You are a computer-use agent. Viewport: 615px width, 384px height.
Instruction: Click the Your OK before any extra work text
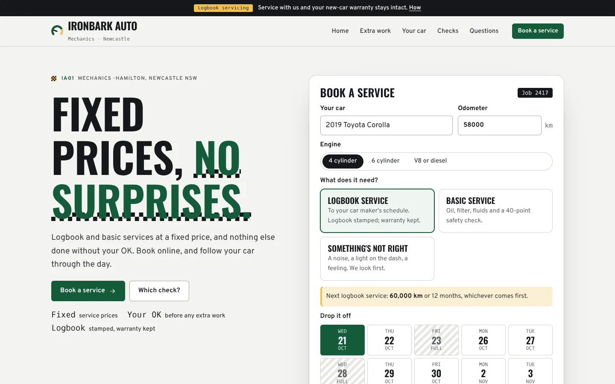(176, 315)
